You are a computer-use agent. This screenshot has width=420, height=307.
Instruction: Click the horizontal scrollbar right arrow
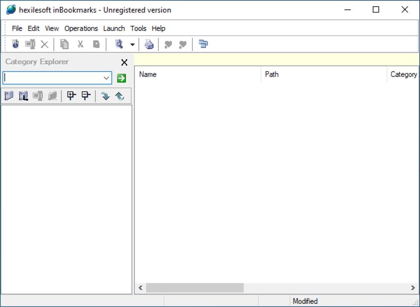point(413,288)
